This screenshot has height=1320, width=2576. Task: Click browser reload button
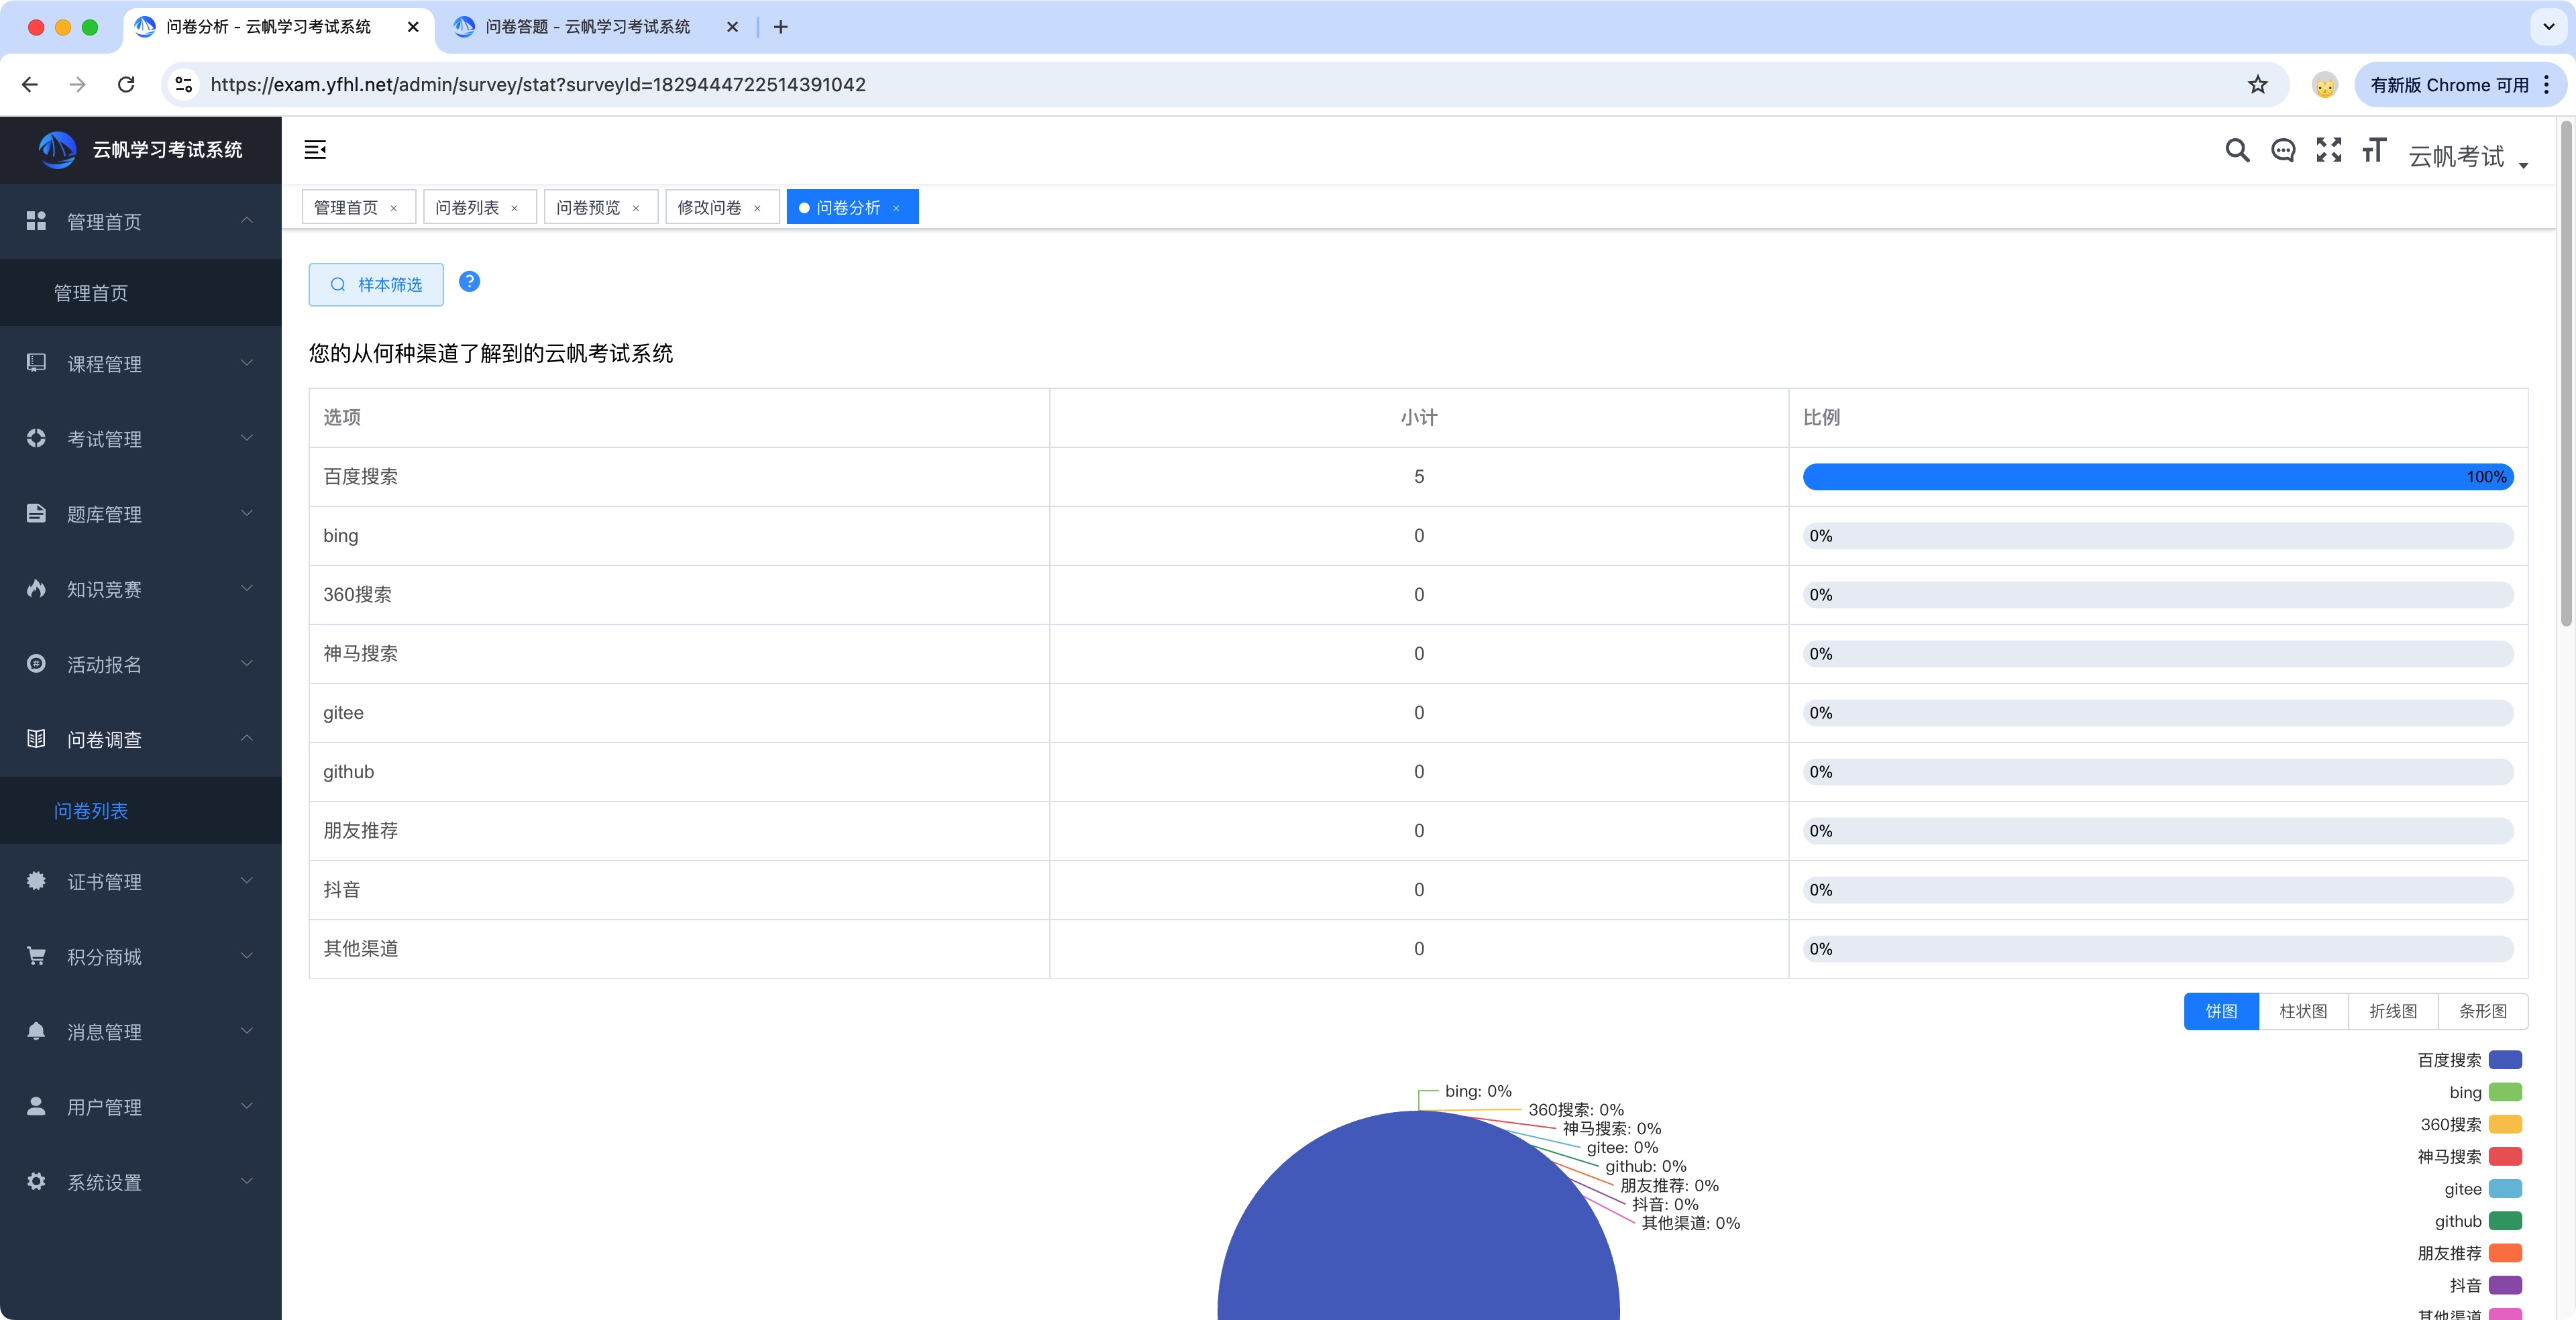(x=126, y=84)
